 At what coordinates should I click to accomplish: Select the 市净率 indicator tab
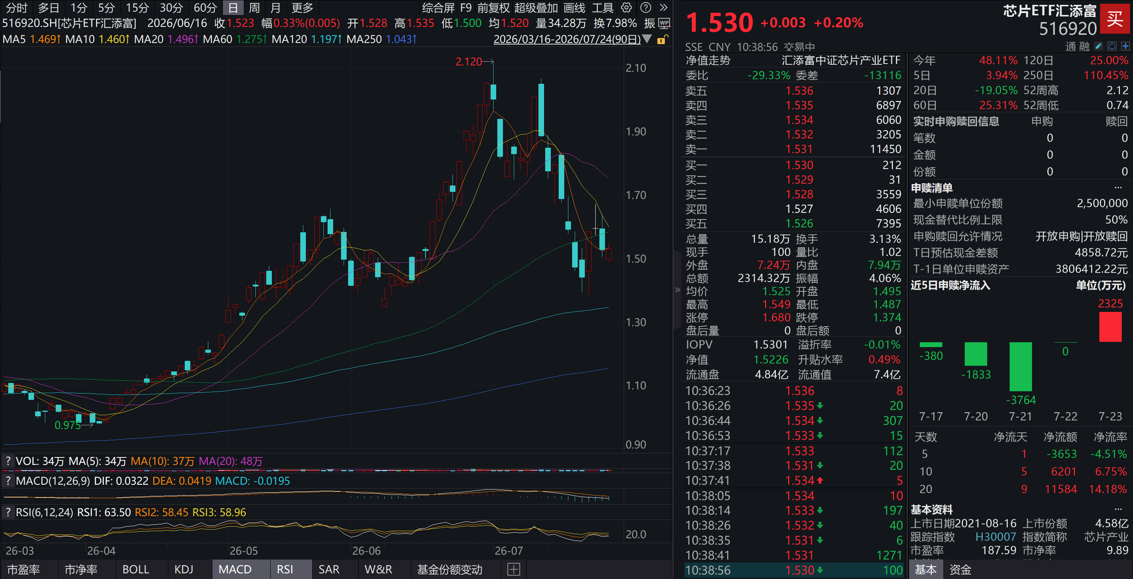[x=81, y=569]
